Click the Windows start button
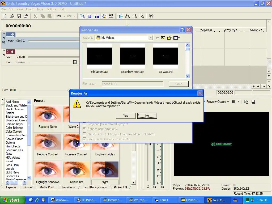 point(12,200)
